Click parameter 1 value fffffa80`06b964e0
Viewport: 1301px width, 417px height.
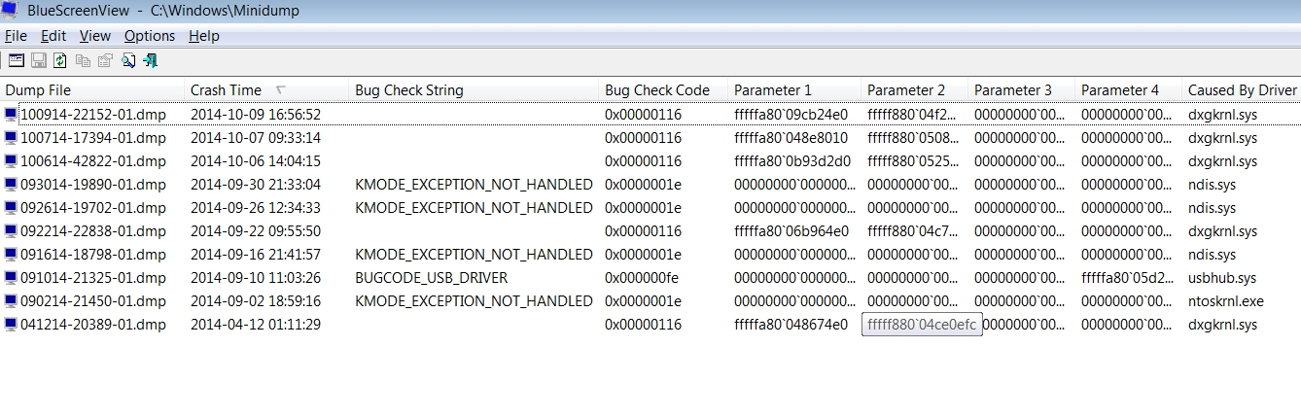(x=791, y=230)
